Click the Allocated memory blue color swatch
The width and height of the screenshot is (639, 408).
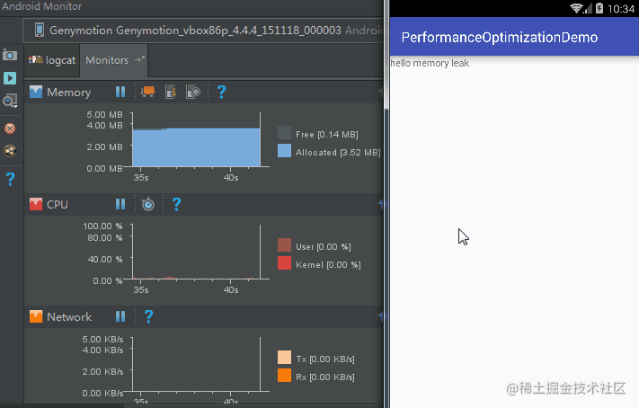[285, 151]
